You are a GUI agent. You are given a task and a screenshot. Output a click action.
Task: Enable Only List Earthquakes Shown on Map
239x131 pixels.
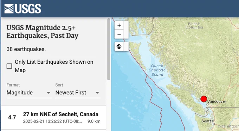point(9,66)
